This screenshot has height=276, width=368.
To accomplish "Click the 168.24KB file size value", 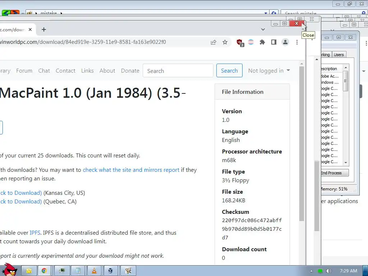I will 234,201.
